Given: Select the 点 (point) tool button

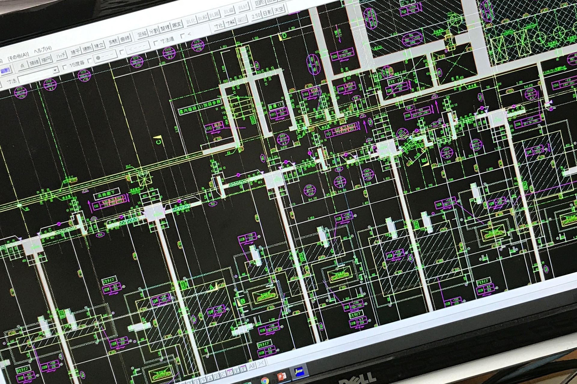Looking at the screenshot, I should click(x=23, y=66).
